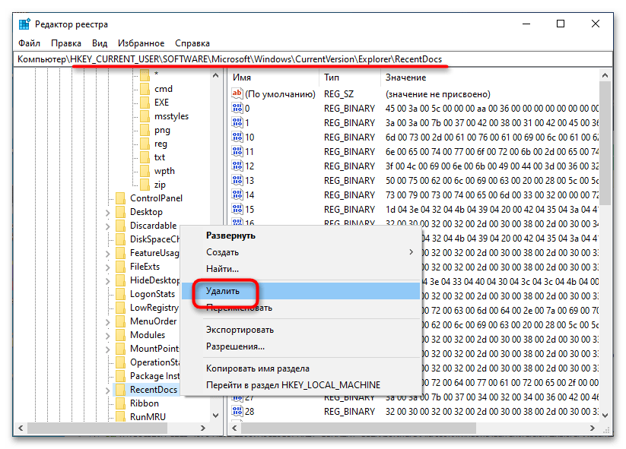The image size is (626, 449).
Task: Click the string icon of default value
Action: tap(237, 93)
